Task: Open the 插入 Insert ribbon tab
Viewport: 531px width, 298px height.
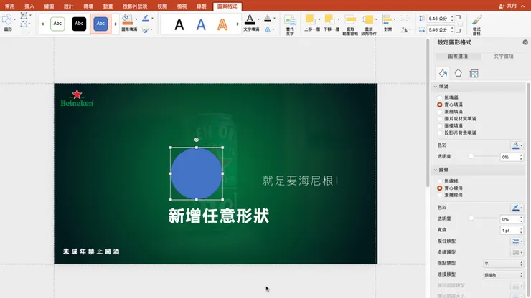Action: (x=29, y=6)
